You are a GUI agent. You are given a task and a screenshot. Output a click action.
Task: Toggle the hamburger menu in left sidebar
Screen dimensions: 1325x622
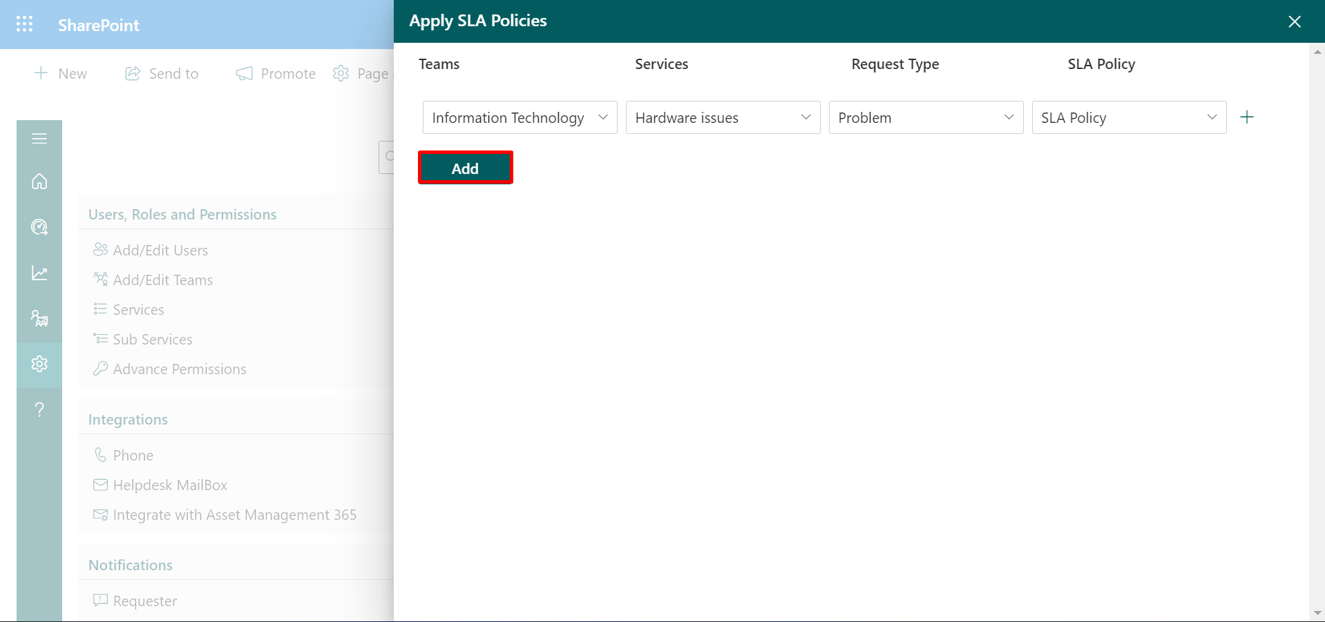click(x=39, y=139)
